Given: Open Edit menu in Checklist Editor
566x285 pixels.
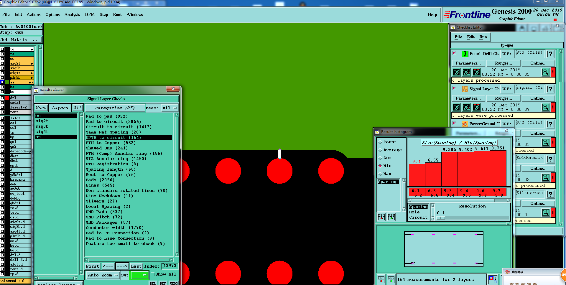Looking at the screenshot, I should (x=471, y=37).
